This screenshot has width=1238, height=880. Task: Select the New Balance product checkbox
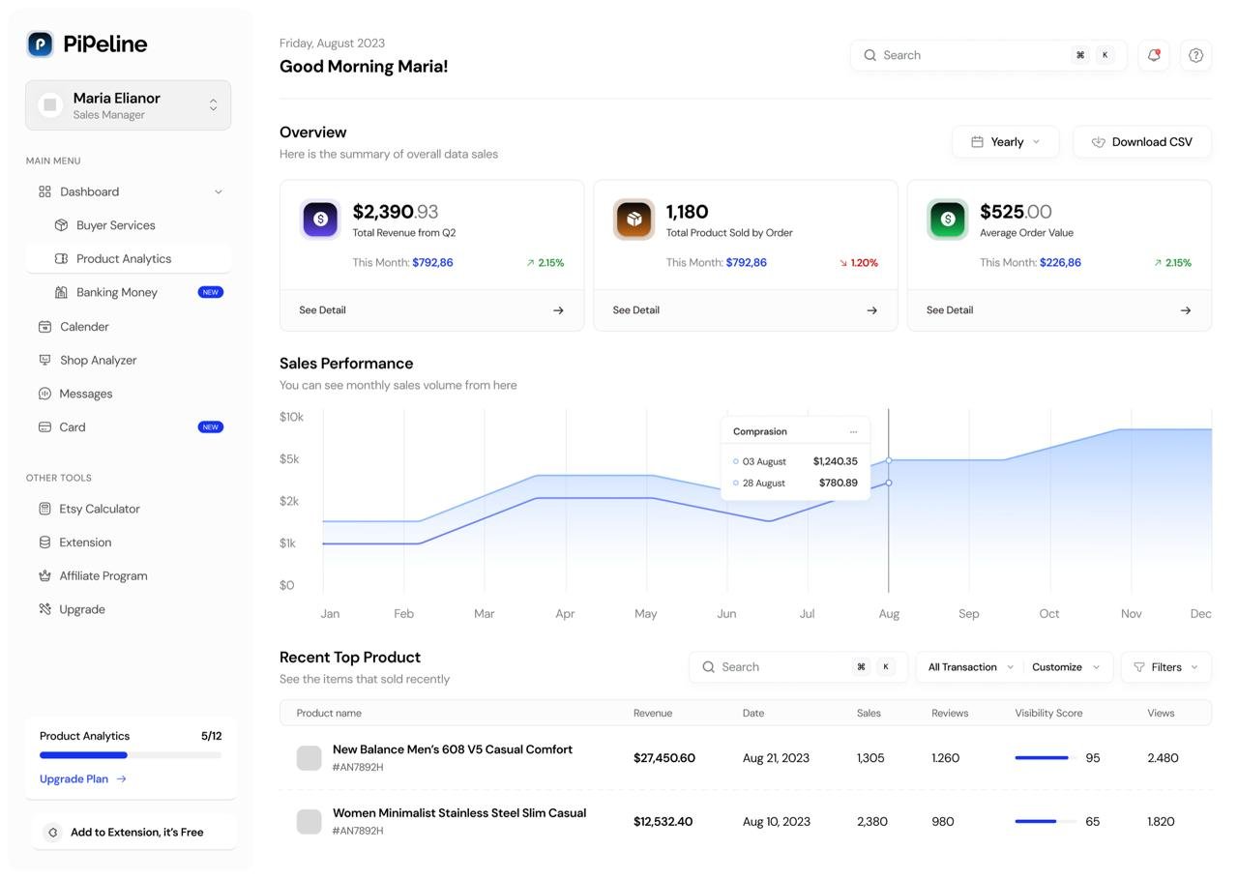pos(309,758)
